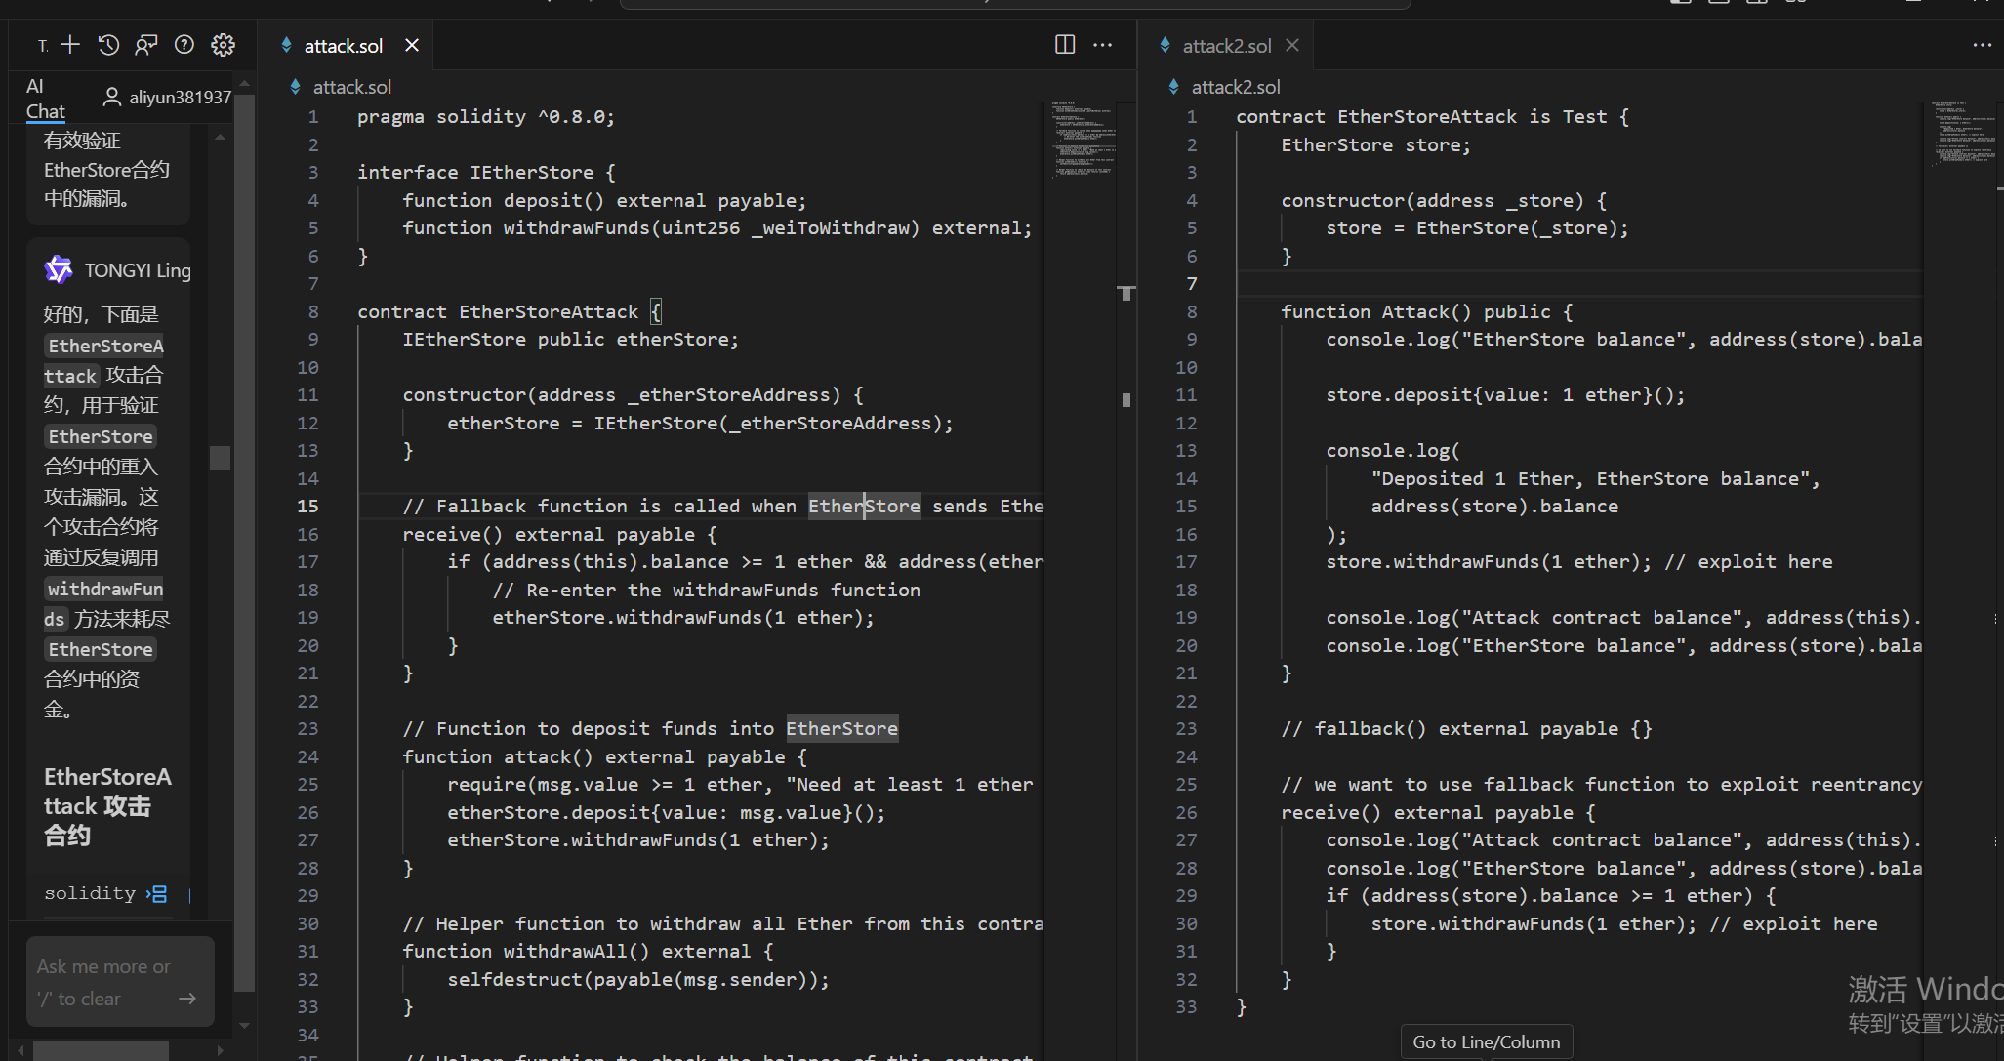Click line number 15 in attack.sol

click(x=307, y=506)
